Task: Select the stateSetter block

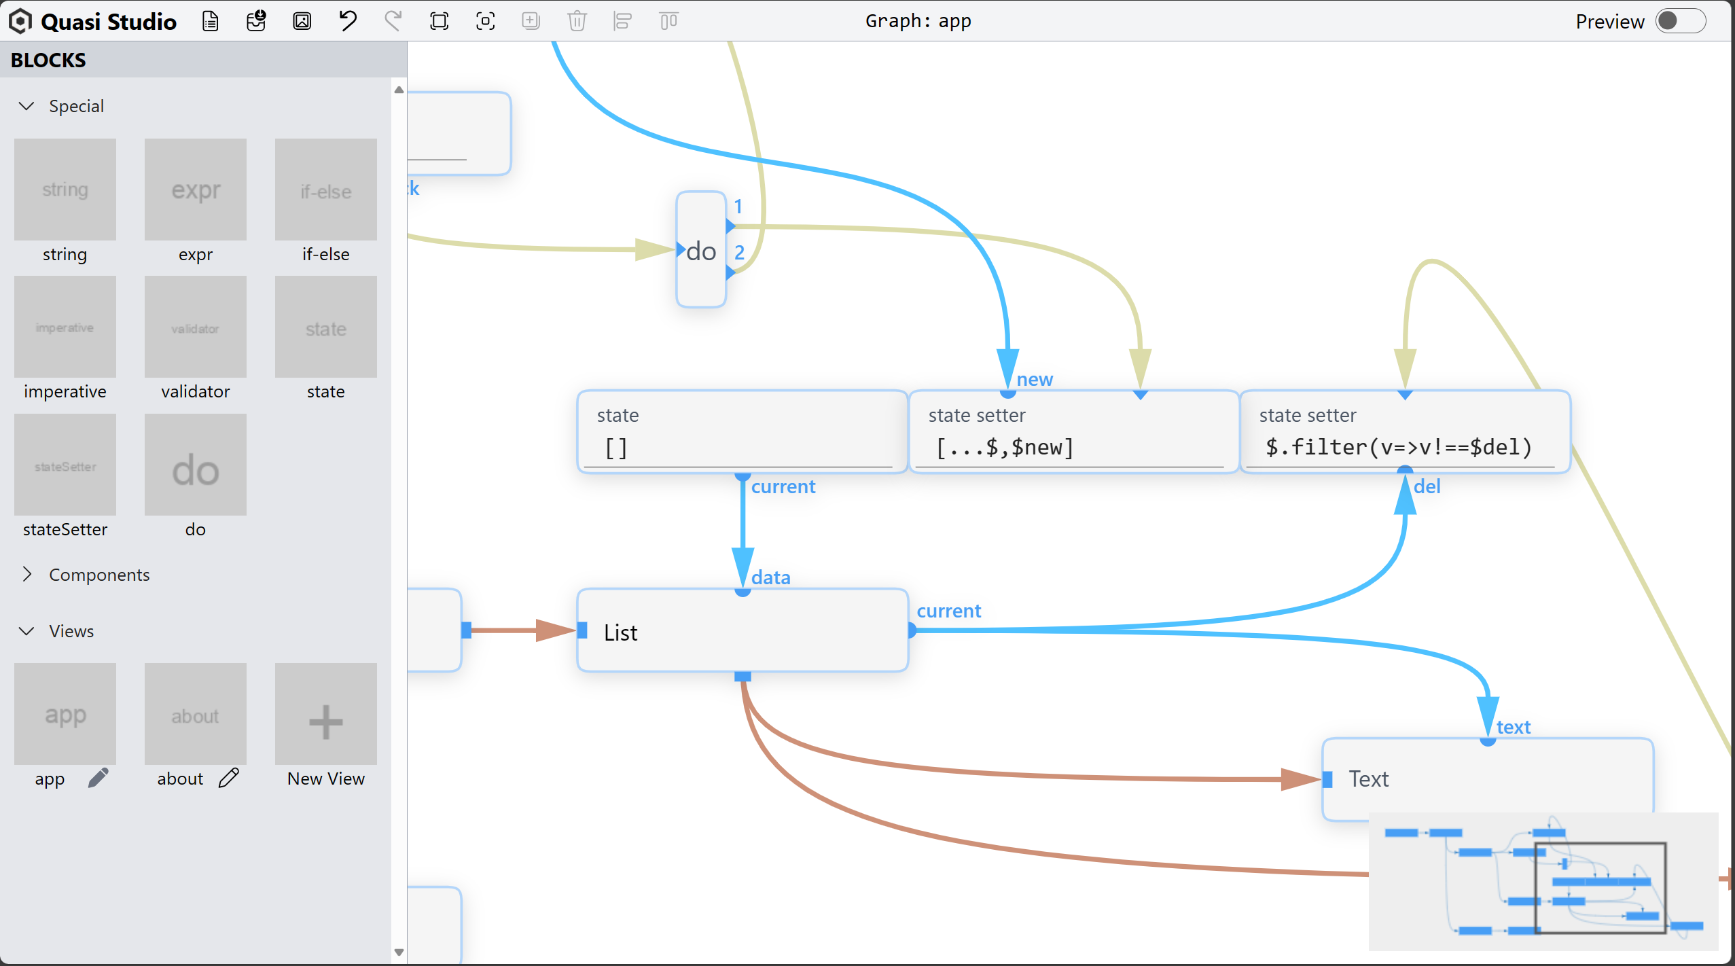Action: [65, 465]
